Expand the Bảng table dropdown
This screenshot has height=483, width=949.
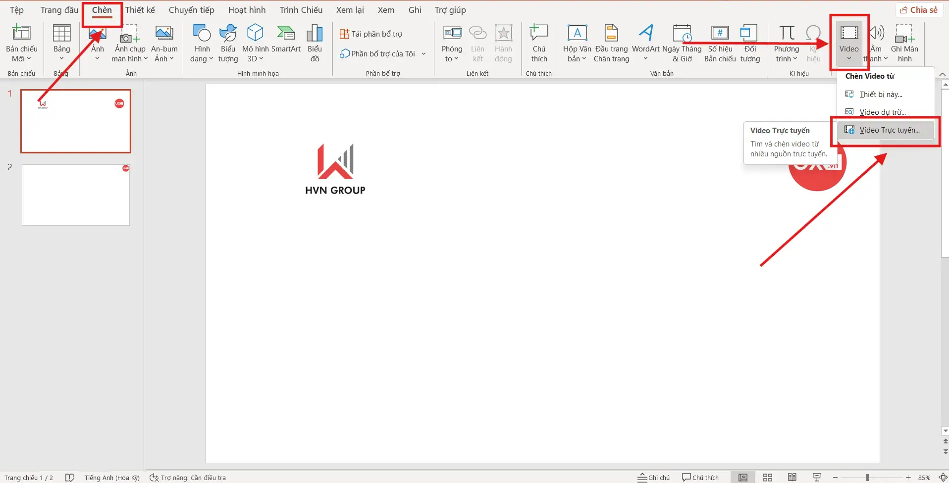click(x=61, y=53)
